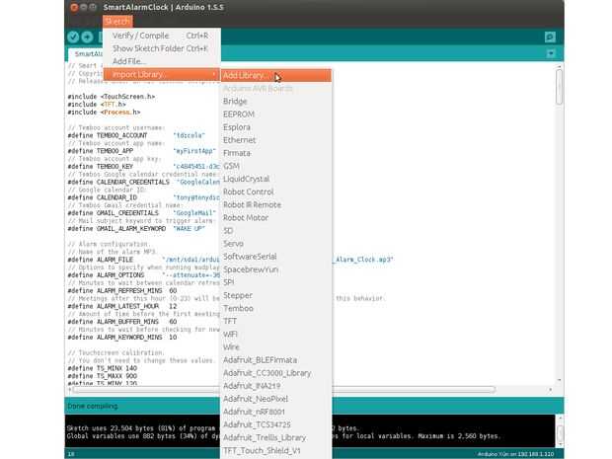This screenshot has width=612, height=459.
Task: Click the editor vertical scrollbar thumb
Action: click(559, 87)
